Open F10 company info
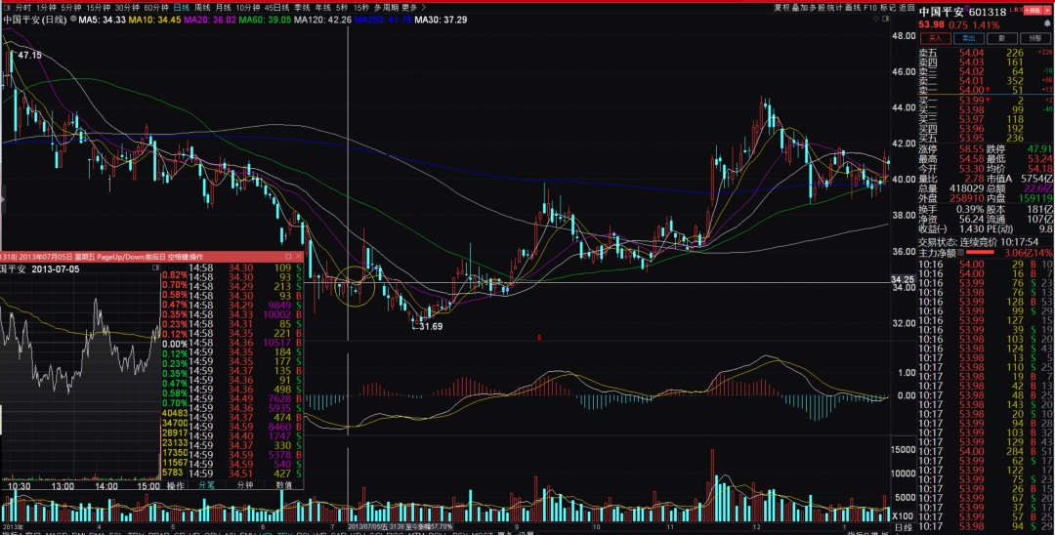Image resolution: width=1055 pixels, height=535 pixels. tap(870, 8)
